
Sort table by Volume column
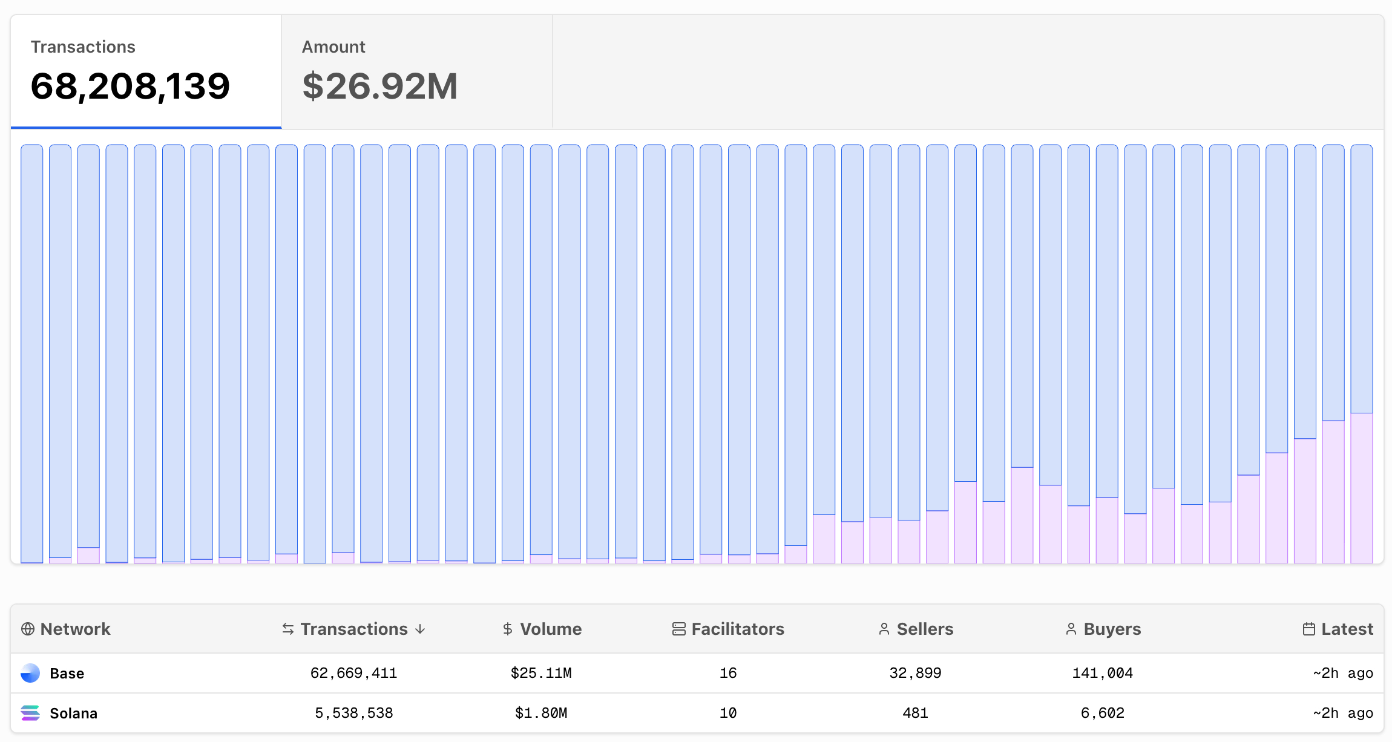pos(550,629)
